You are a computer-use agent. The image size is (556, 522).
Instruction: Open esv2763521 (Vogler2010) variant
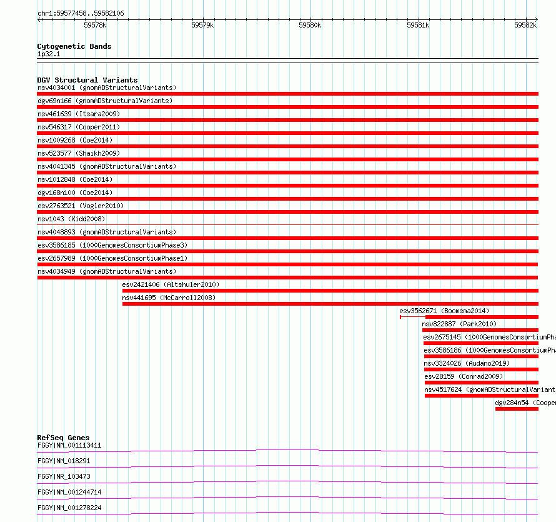(x=81, y=206)
